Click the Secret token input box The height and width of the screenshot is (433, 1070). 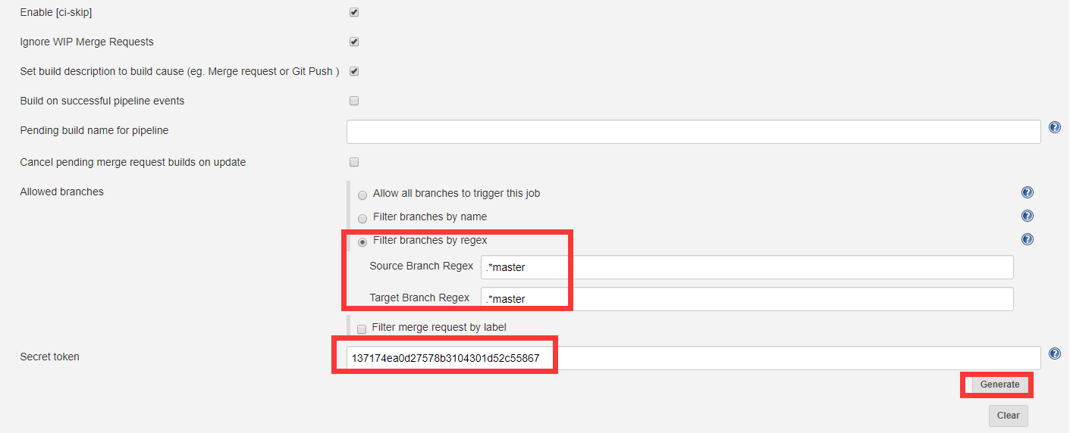point(693,358)
